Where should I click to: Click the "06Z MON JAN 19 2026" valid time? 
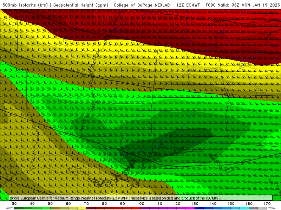click(x=256, y=5)
